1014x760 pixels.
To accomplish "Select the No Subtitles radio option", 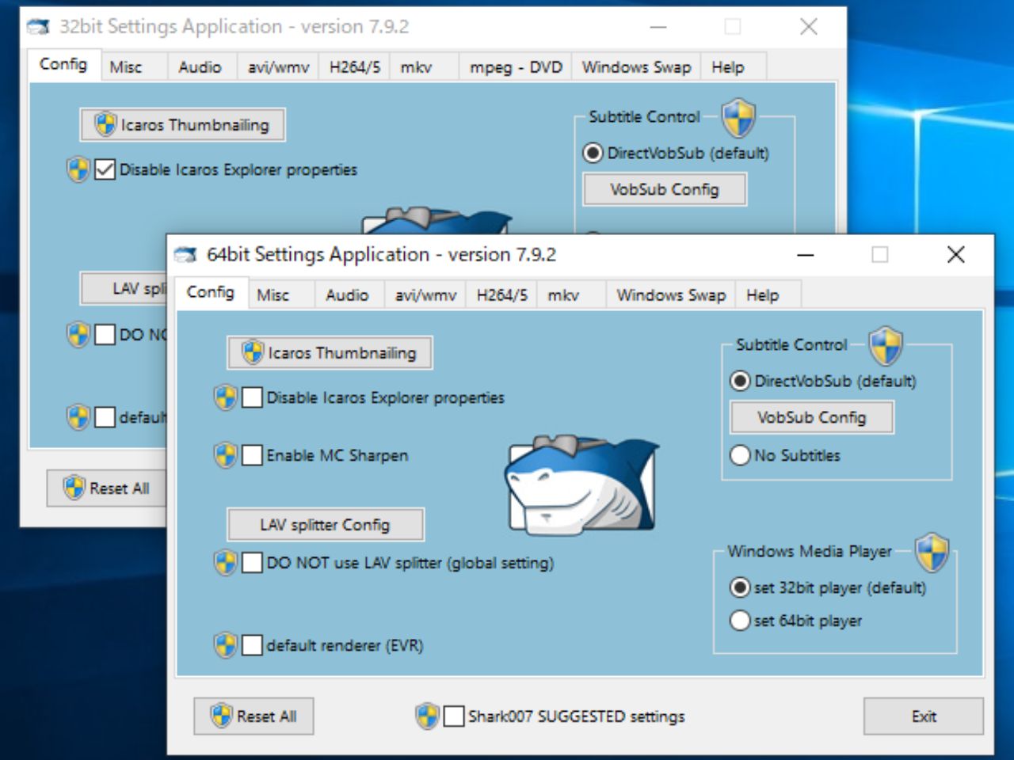I will click(x=740, y=455).
